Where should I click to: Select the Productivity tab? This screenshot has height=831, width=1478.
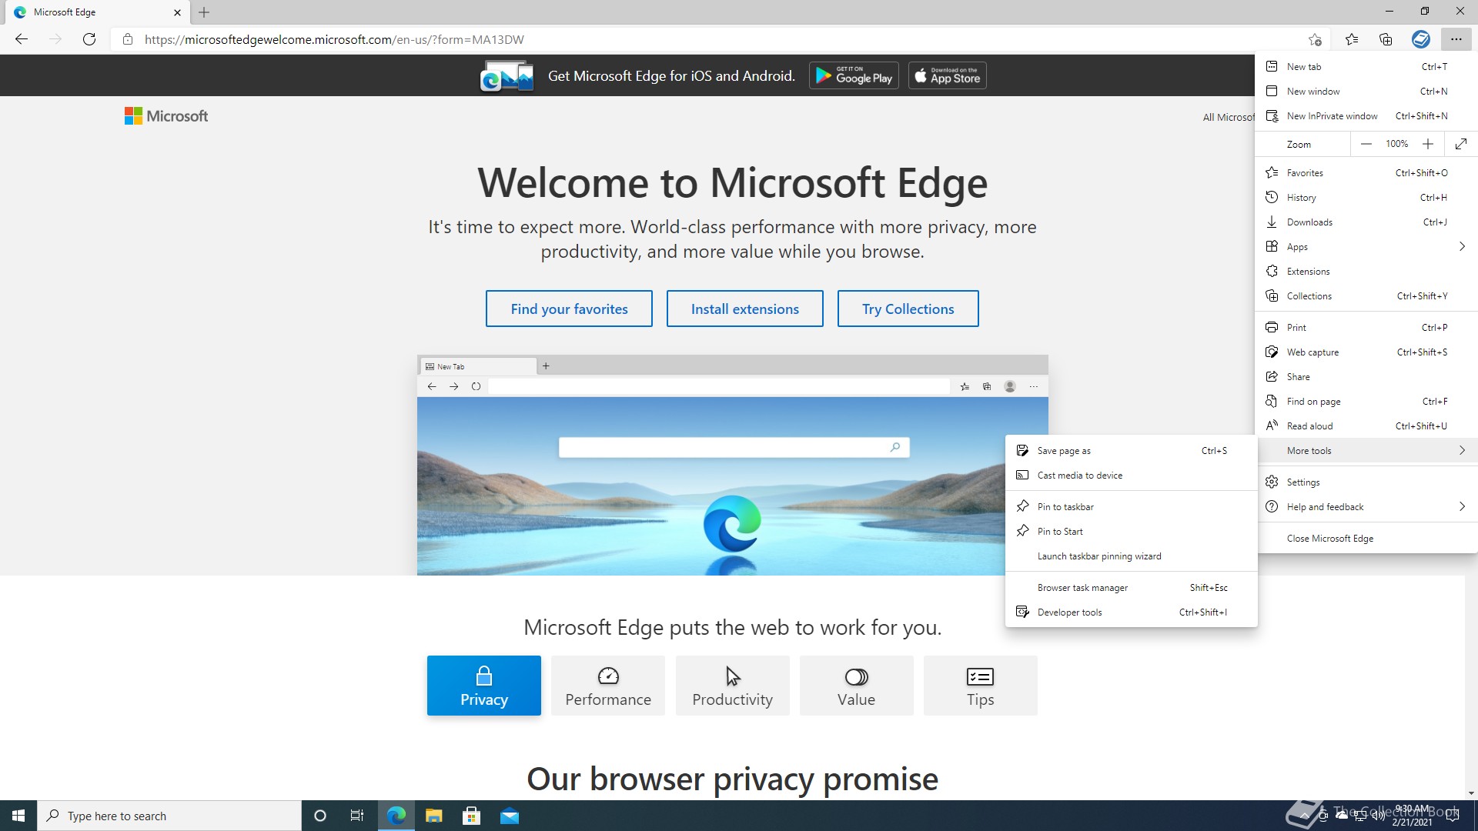(732, 686)
